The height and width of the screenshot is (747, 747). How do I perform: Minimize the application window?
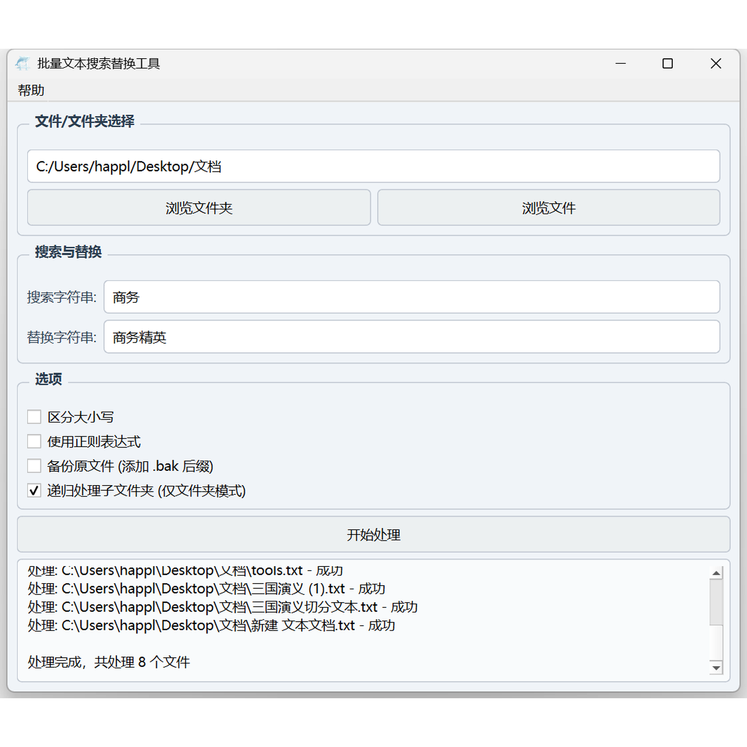point(620,63)
